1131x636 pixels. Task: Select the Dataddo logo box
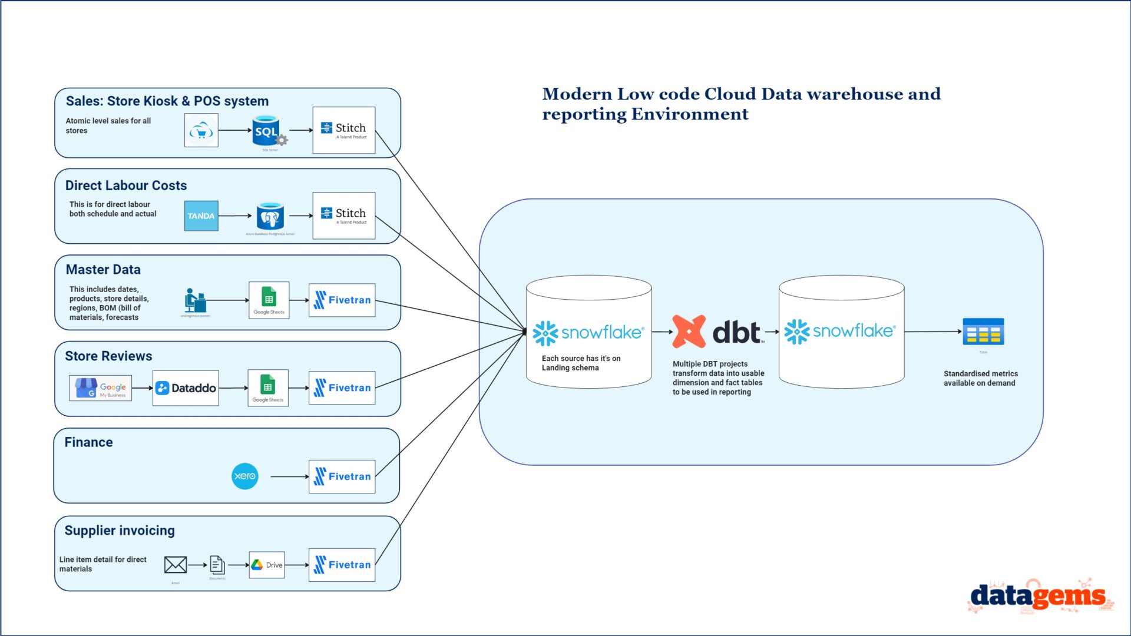pos(186,388)
